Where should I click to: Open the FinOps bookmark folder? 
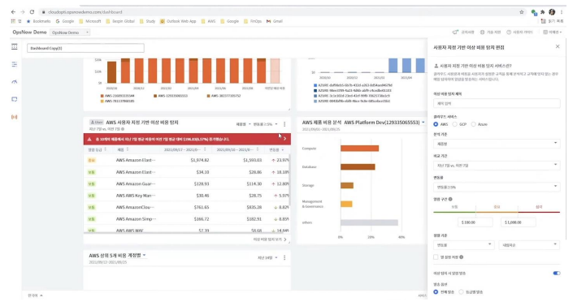coord(253,21)
